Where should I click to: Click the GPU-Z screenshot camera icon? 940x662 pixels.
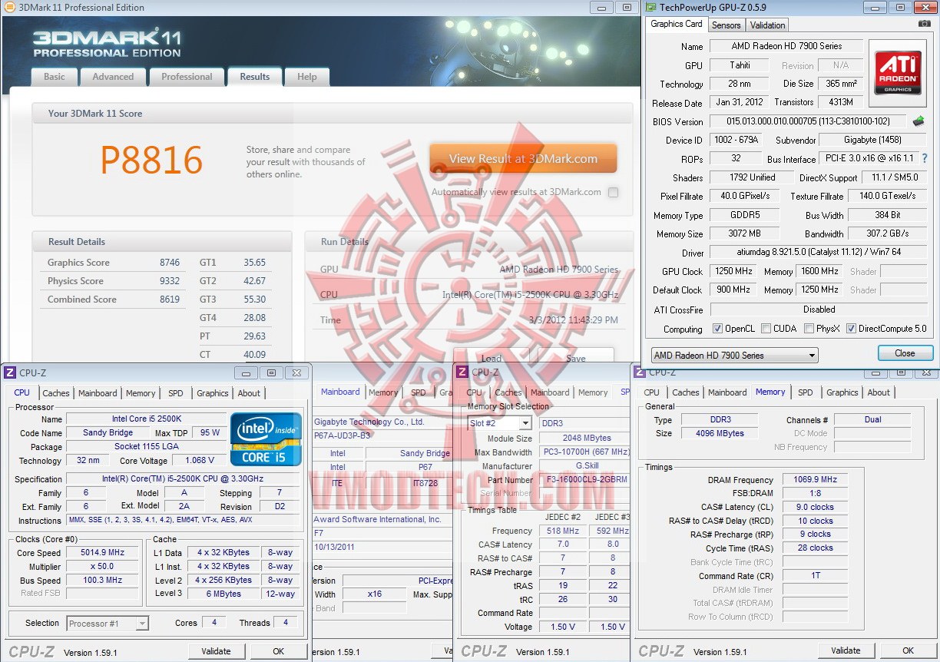click(x=925, y=24)
